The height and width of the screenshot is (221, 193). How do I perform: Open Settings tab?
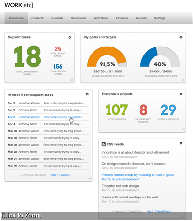click(x=160, y=18)
